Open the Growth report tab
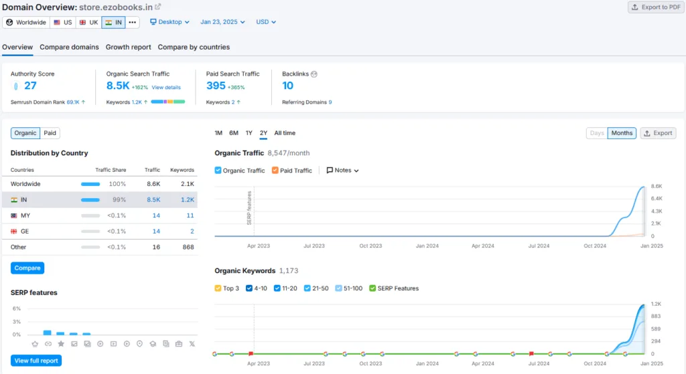The image size is (686, 374). [128, 47]
